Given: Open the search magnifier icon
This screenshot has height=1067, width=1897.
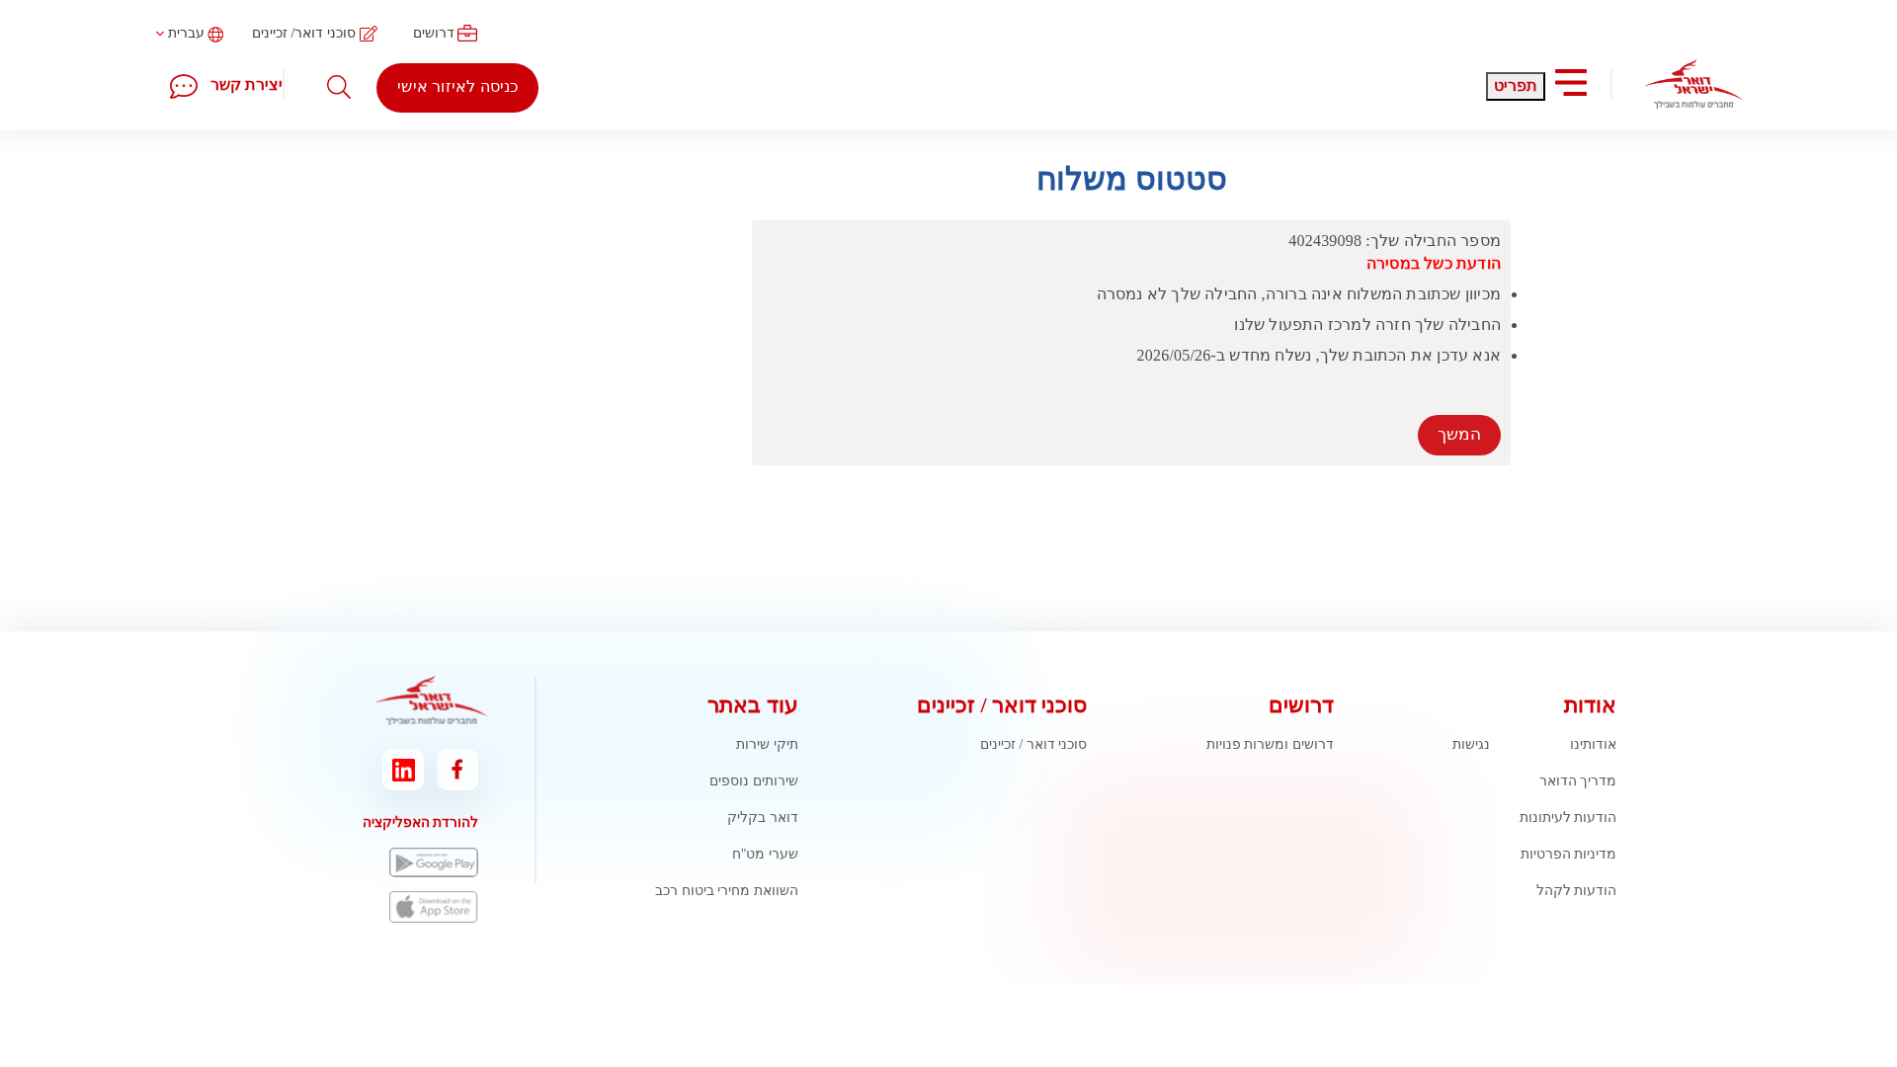Looking at the screenshot, I should click(339, 87).
